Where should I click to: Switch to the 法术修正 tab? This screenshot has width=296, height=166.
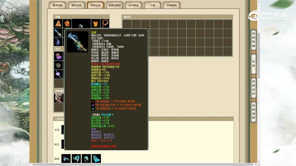tap(133, 5)
